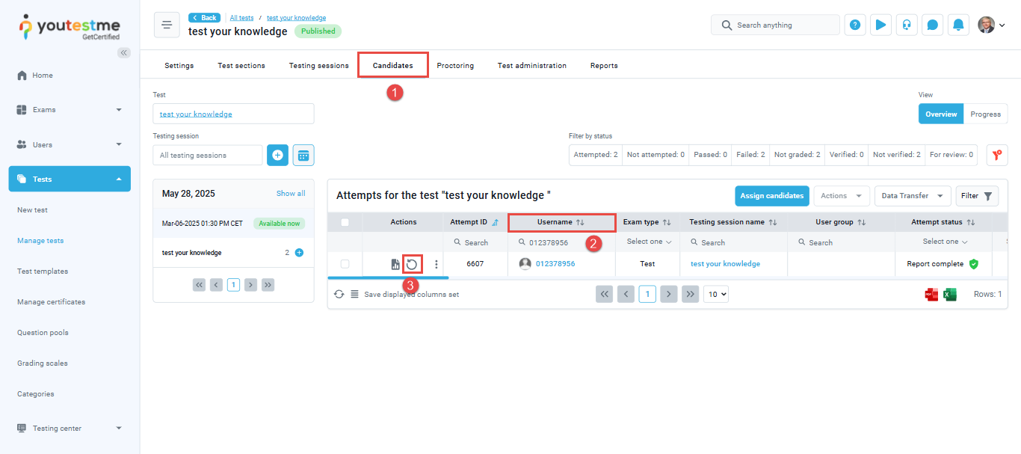Viewport: 1021px width, 454px height.
Task: Open Attempt status Select one dropdown
Action: (945, 242)
